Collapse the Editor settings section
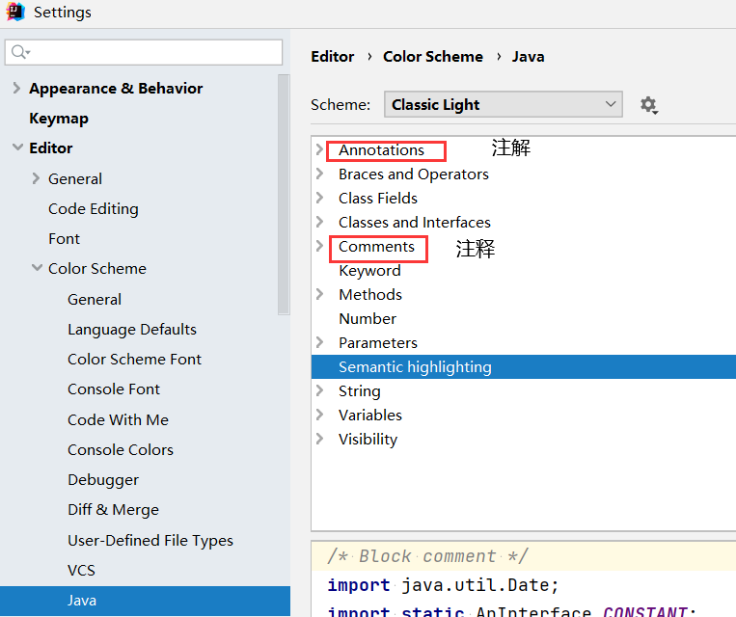 (x=16, y=148)
